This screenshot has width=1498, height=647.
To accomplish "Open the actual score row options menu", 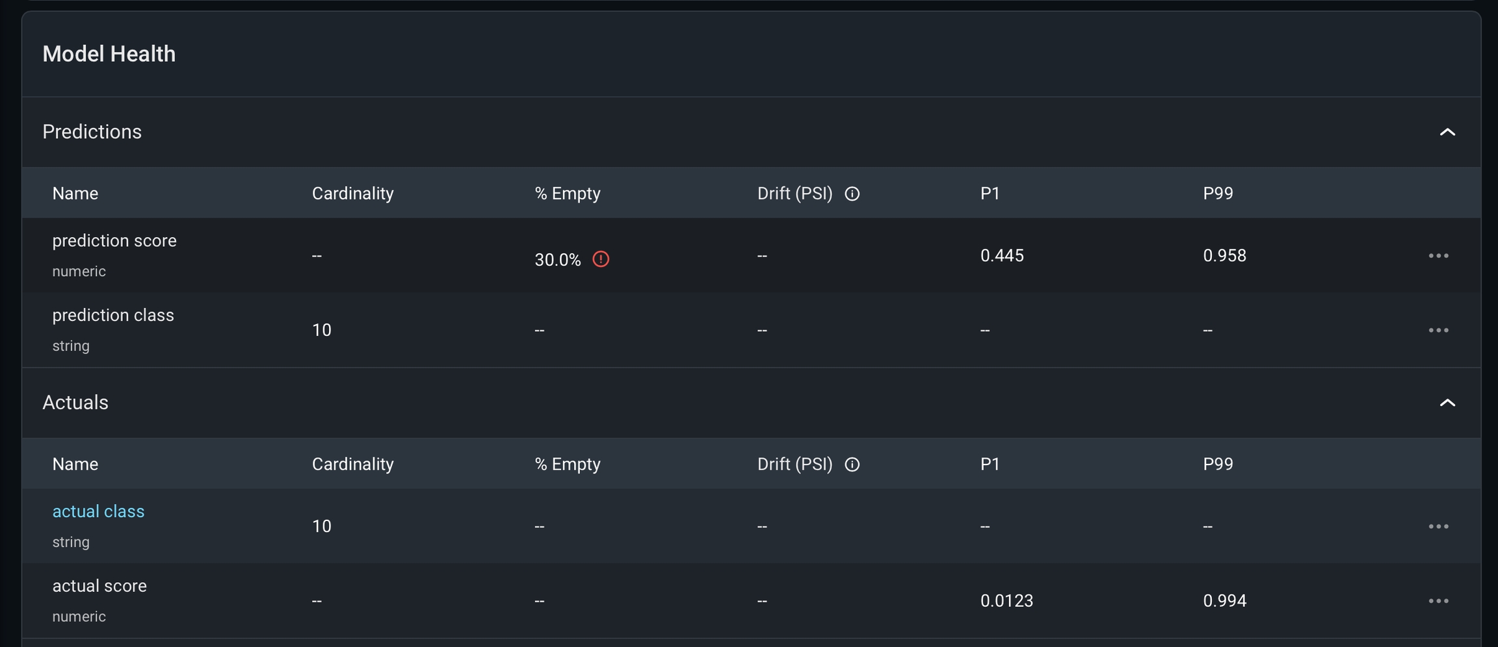I will (1438, 601).
